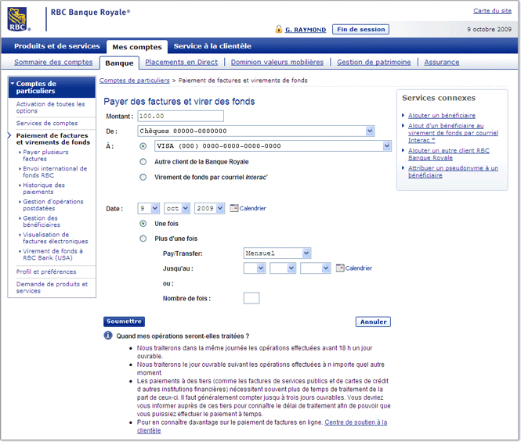521x442 pixels.
Task: Open the Date month dropdown showing oct
Action: [x=177, y=208]
